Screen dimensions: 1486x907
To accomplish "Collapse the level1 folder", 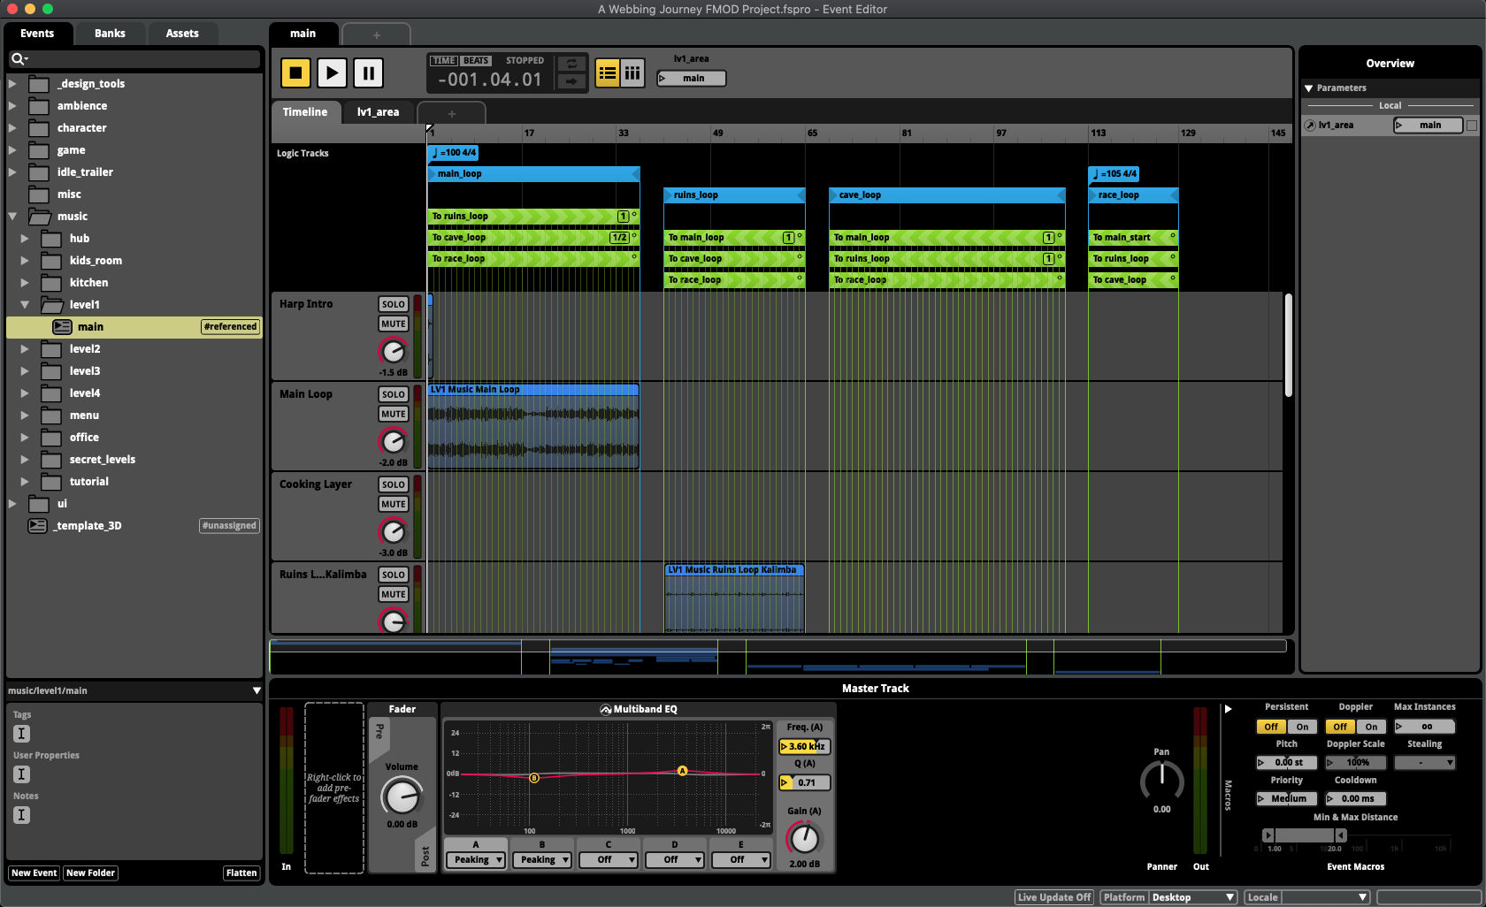I will coord(25,305).
